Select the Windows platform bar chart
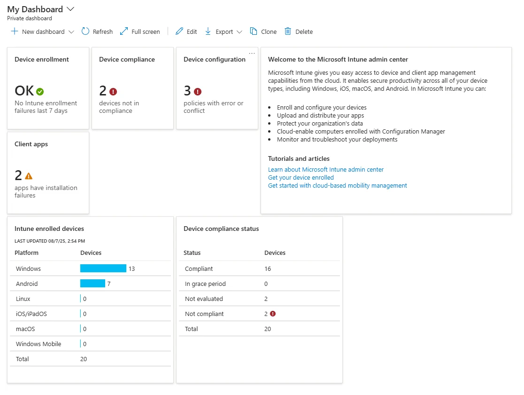524x395 pixels. pos(103,269)
